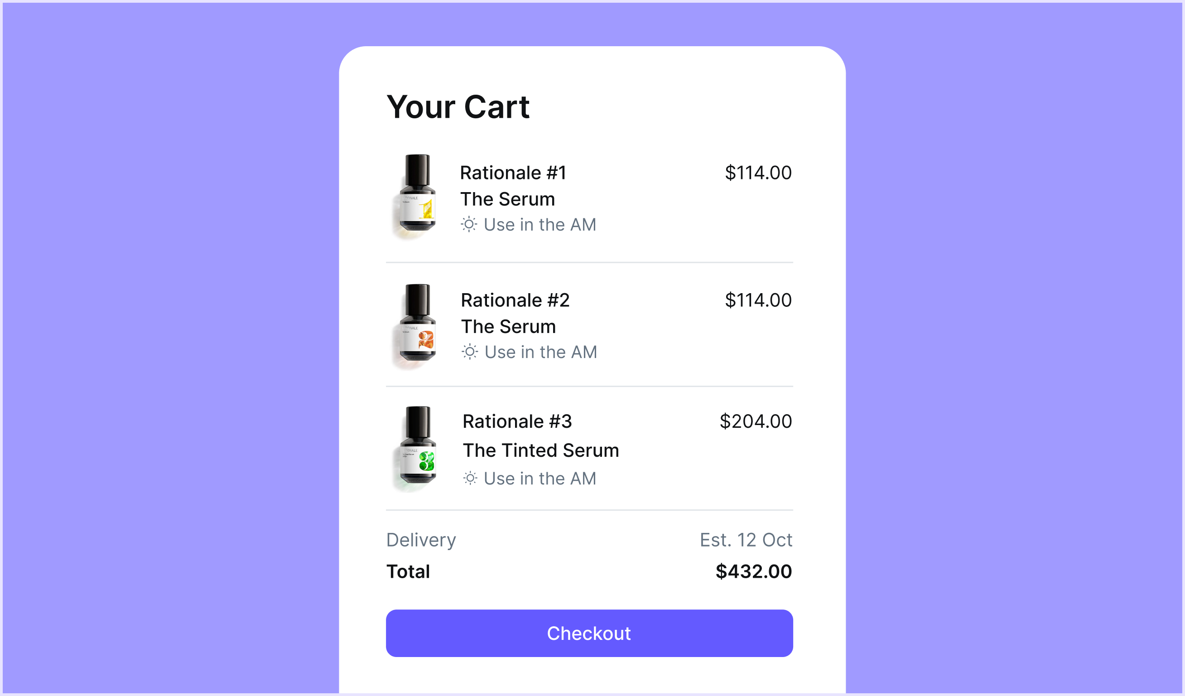Screen dimensions: 1185x696
Task: Click the $114.00 price of Rationale #1
Action: [758, 173]
